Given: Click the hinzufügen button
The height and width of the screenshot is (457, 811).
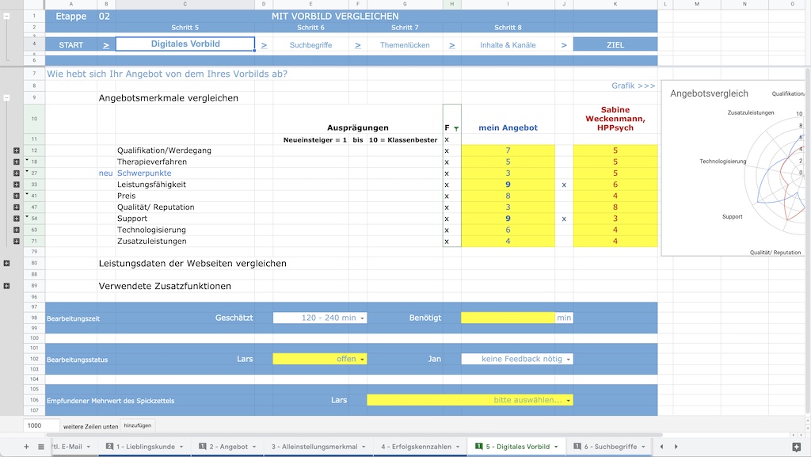Looking at the screenshot, I should point(138,425).
